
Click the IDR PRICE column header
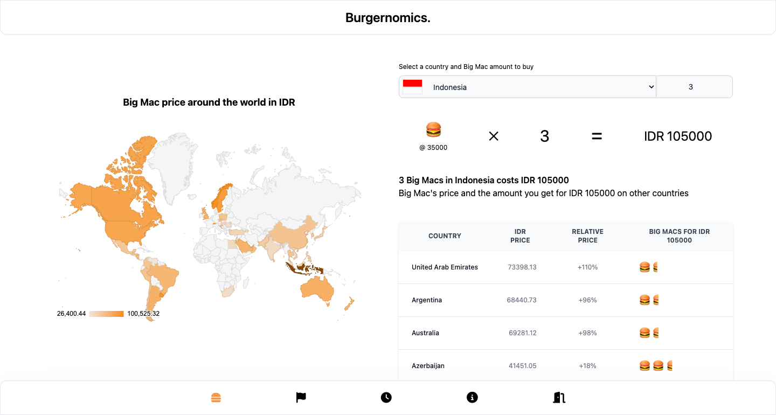click(x=520, y=236)
